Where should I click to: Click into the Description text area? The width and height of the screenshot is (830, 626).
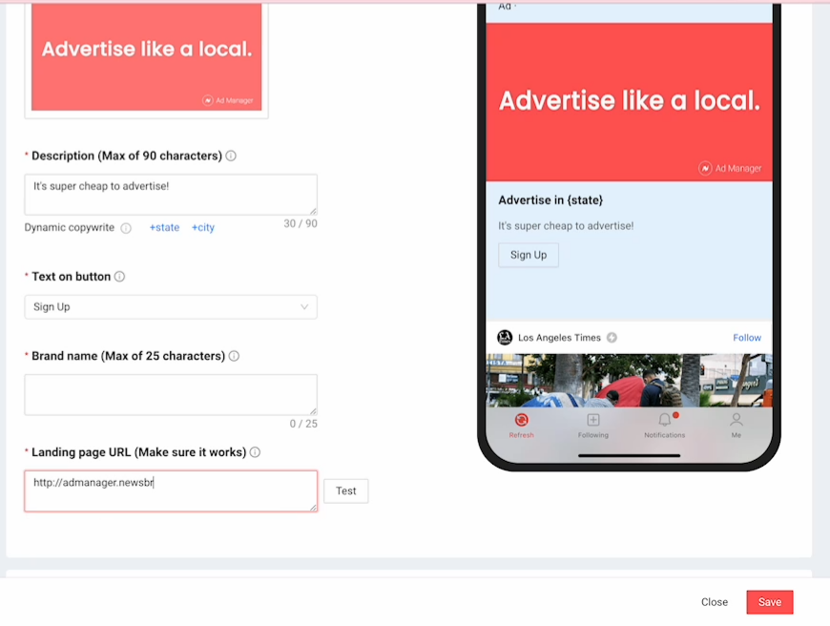coord(171,195)
